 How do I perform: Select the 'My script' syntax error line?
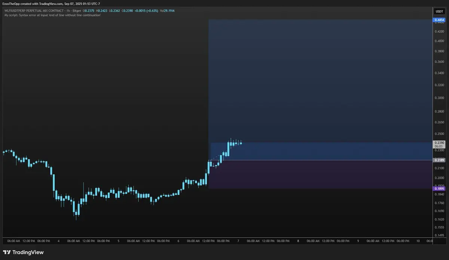pos(52,15)
